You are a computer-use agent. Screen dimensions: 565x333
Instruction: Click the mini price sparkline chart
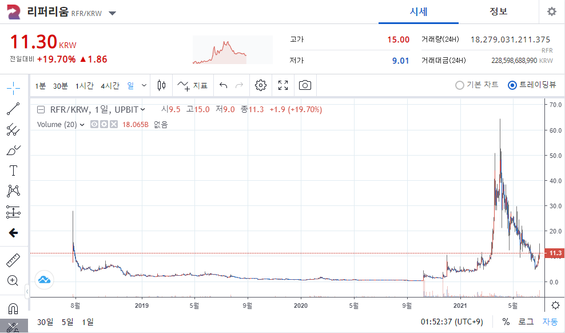tap(232, 50)
